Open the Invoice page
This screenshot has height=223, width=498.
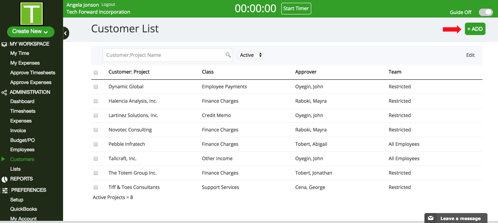[18, 130]
